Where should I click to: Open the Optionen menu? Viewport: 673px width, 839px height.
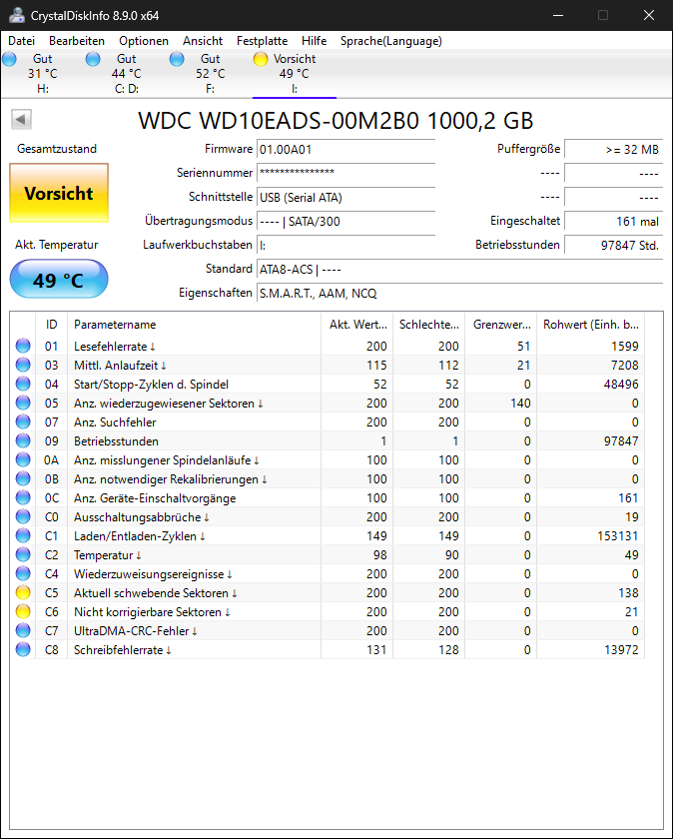(x=144, y=41)
